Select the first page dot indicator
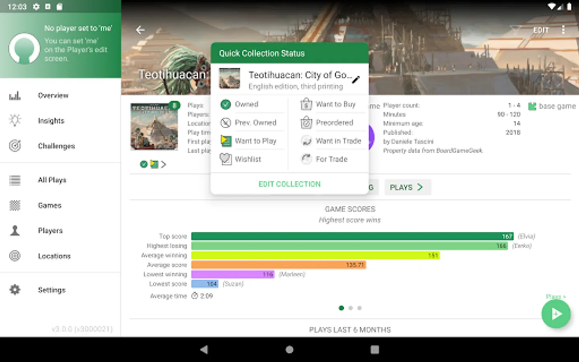The image size is (579, 362). tap(341, 308)
